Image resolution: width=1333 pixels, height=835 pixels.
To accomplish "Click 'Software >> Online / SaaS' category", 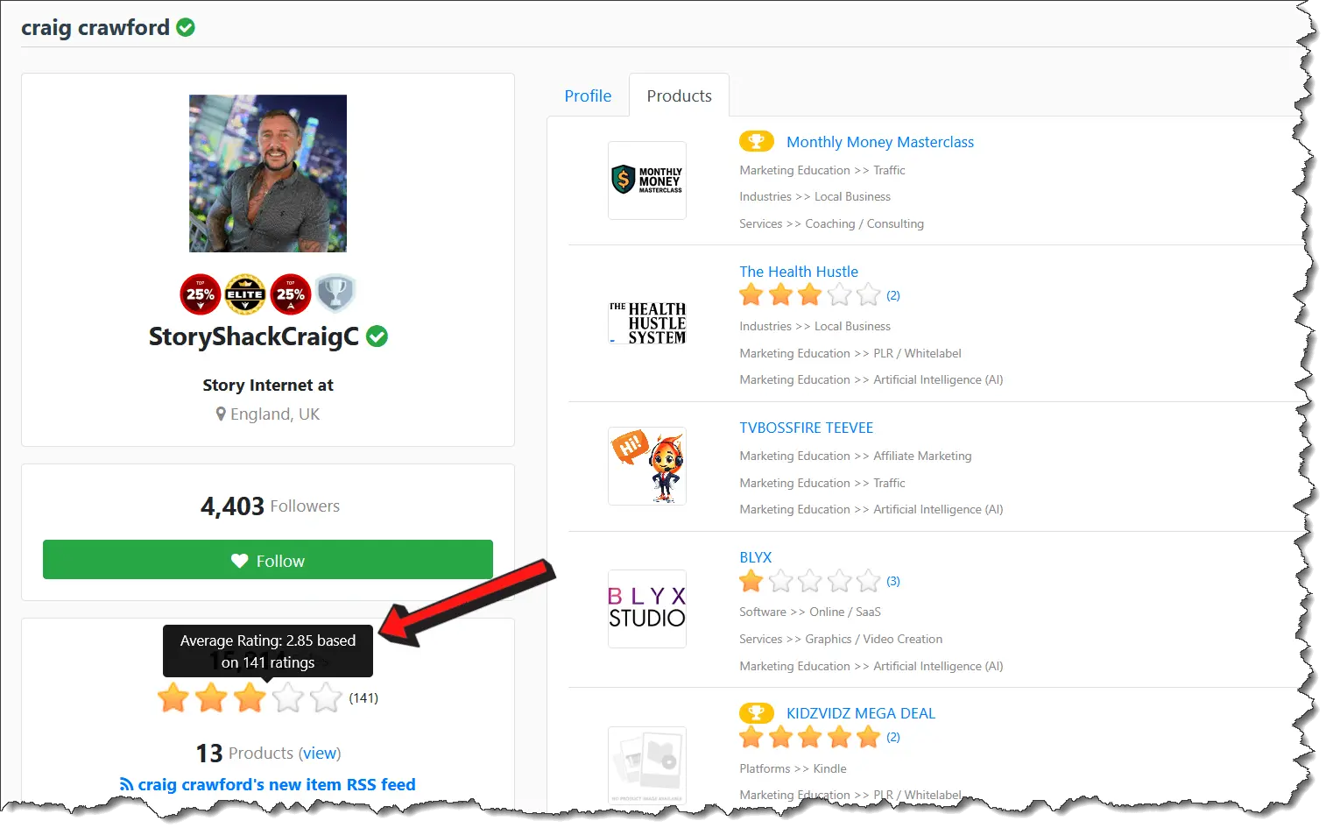I will click(x=810, y=612).
